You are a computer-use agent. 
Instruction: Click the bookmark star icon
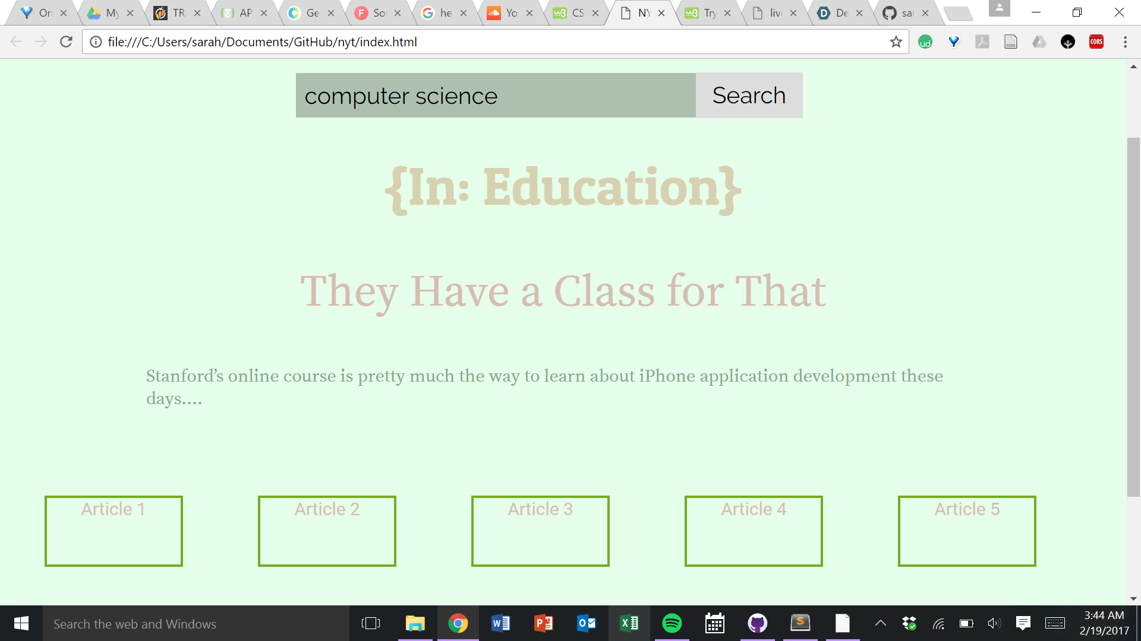896,42
